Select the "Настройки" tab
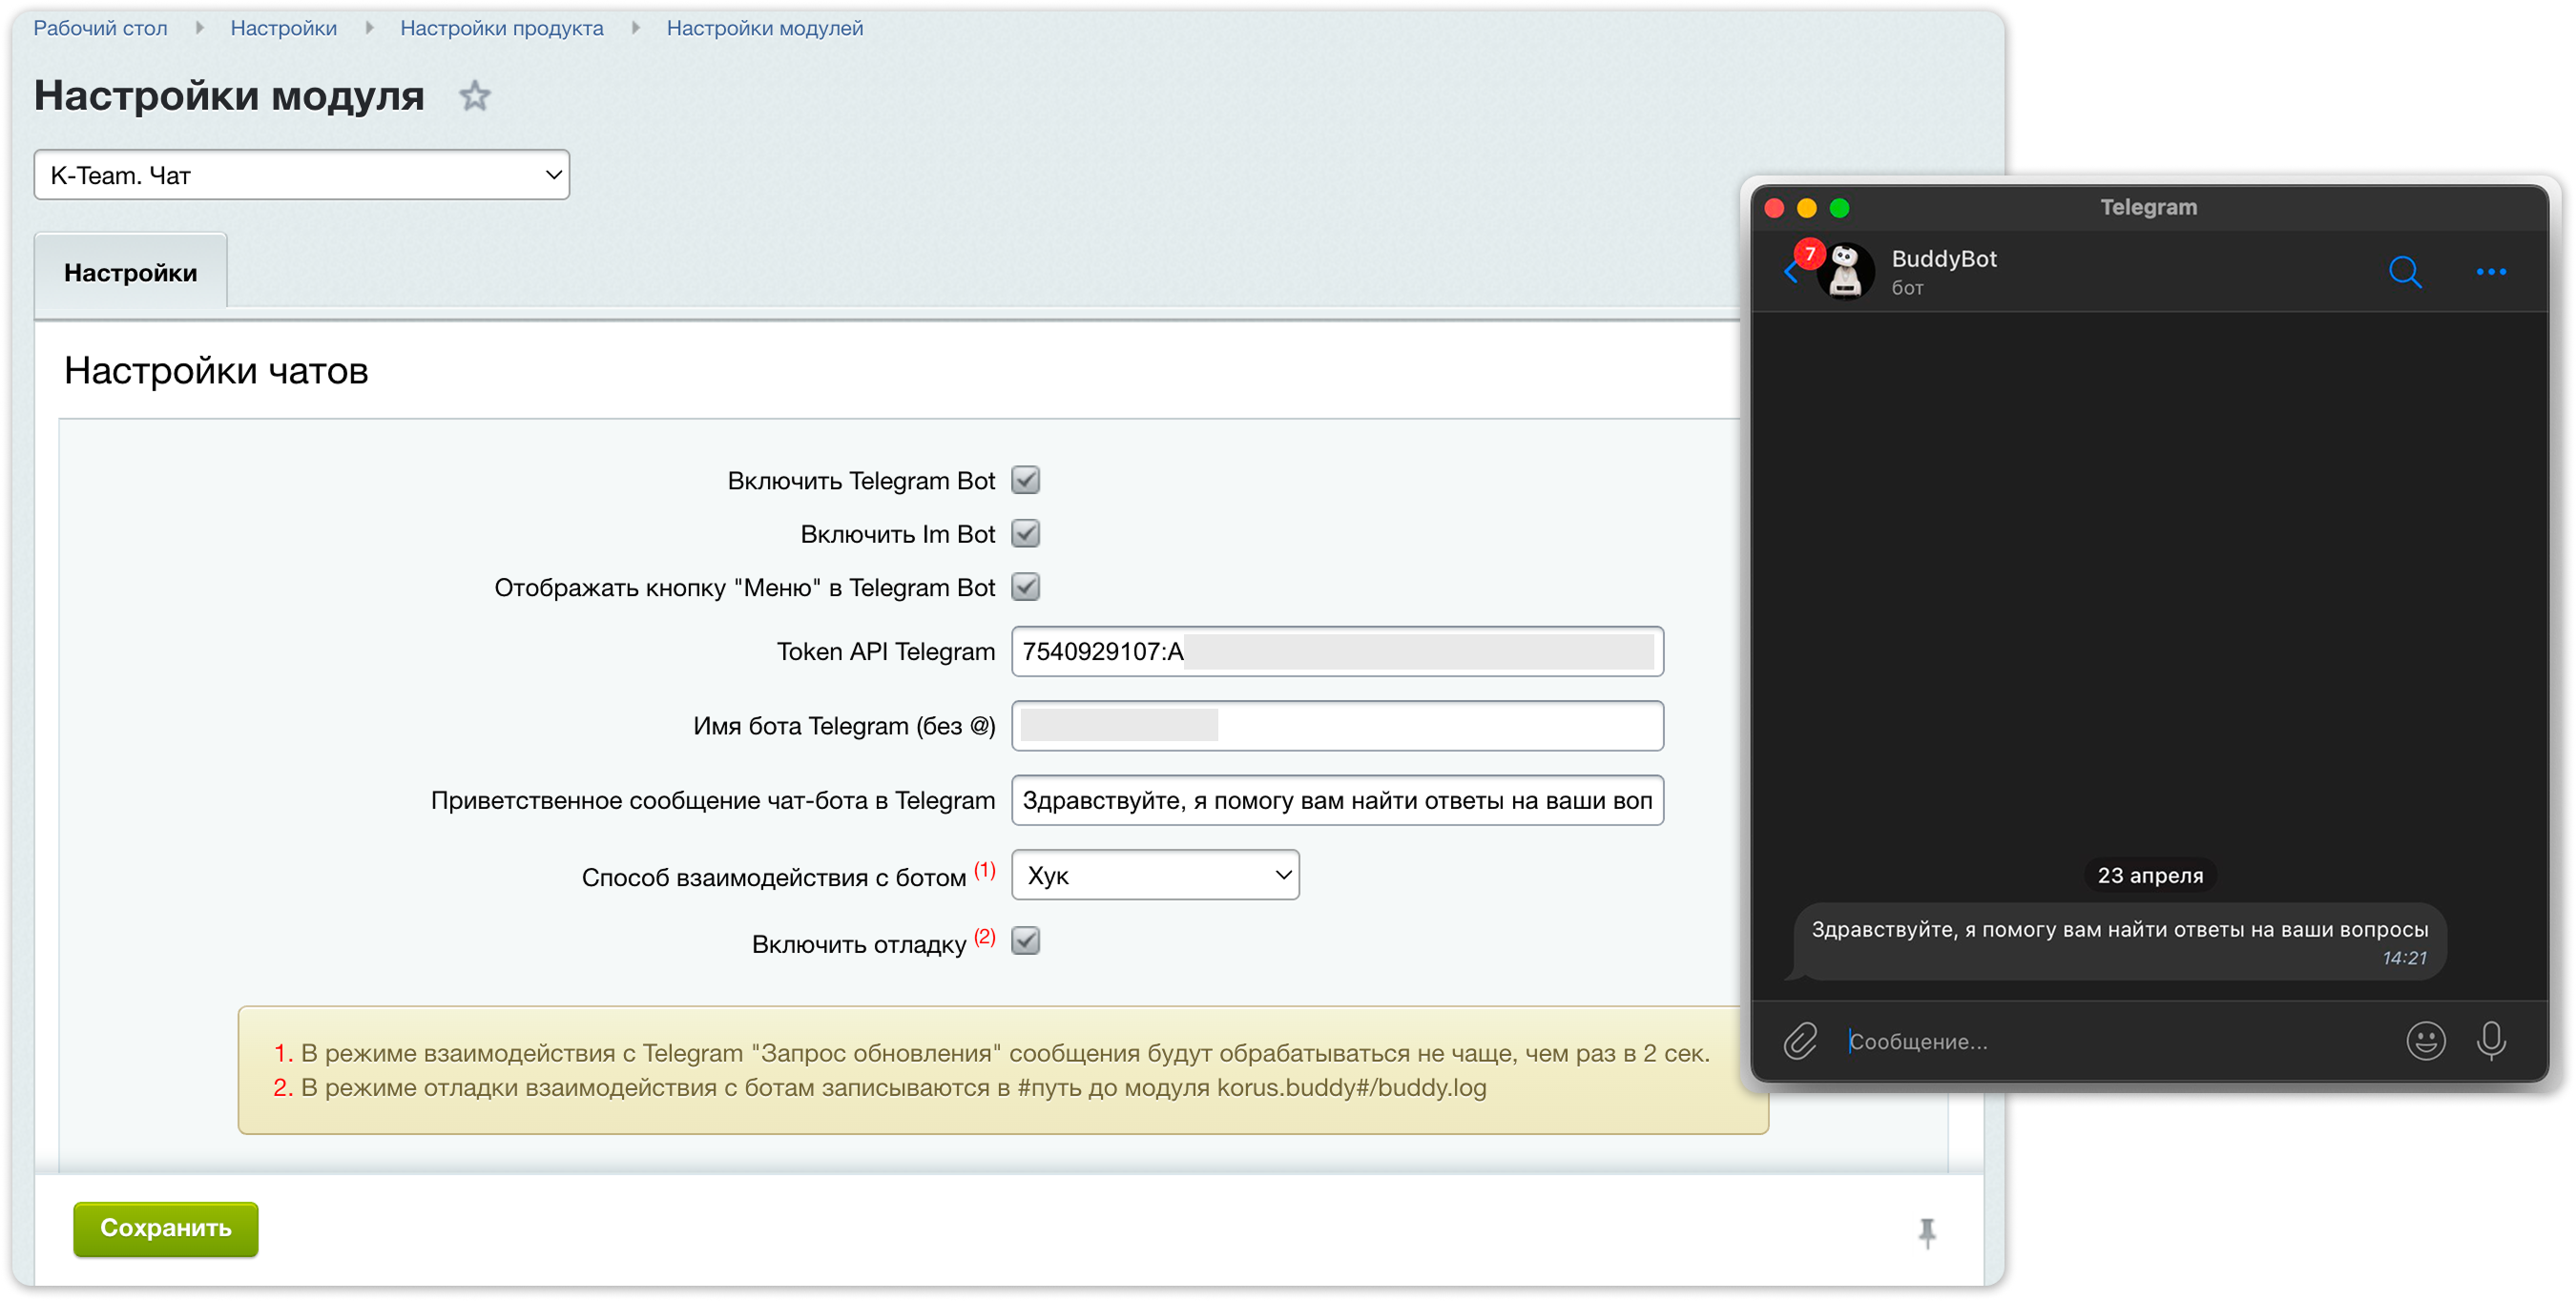The height and width of the screenshot is (1301, 2576). tap(130, 272)
